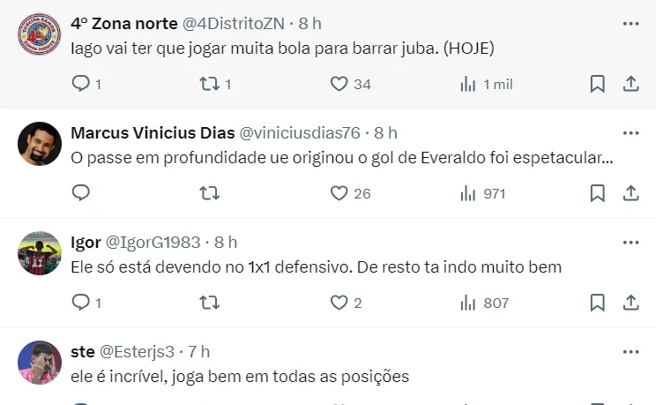
Task: Open more options on 4º Zona norte tweet
Action: tap(630, 24)
